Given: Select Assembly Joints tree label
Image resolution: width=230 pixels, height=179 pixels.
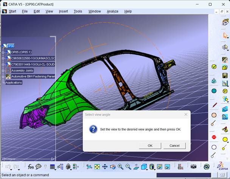Looking at the screenshot, I should 22,70.
